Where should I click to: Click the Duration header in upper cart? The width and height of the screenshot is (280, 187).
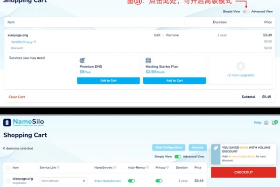tap(220, 22)
